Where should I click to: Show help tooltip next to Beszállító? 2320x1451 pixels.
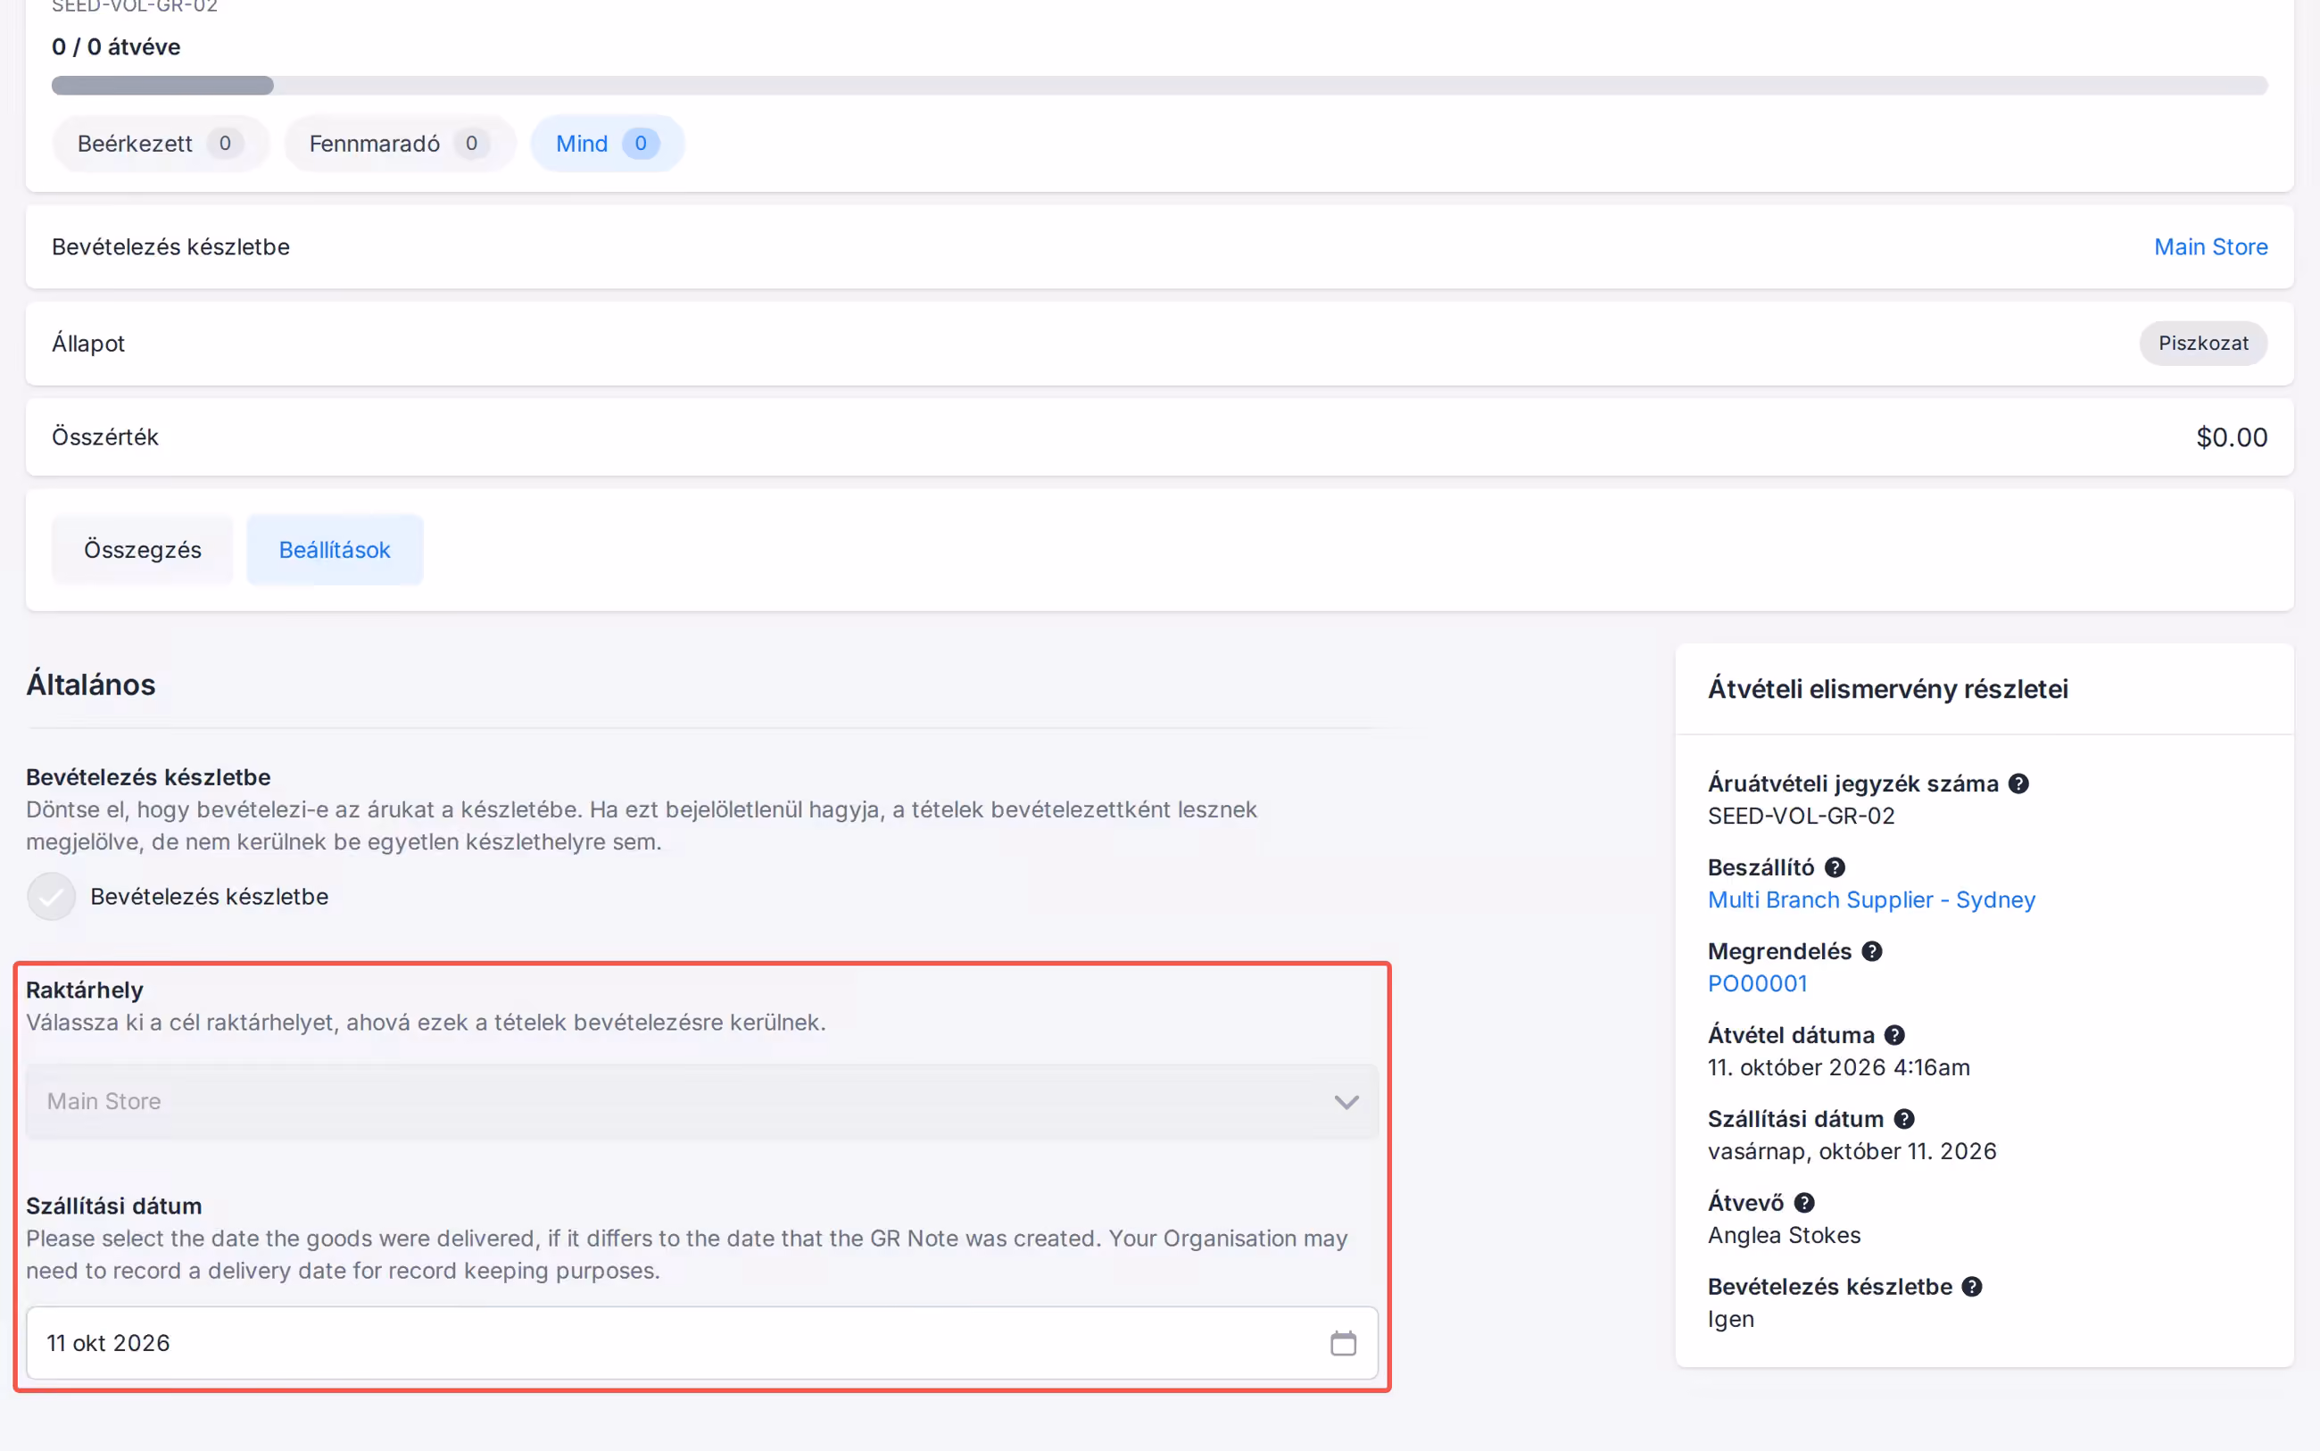click(1835, 866)
